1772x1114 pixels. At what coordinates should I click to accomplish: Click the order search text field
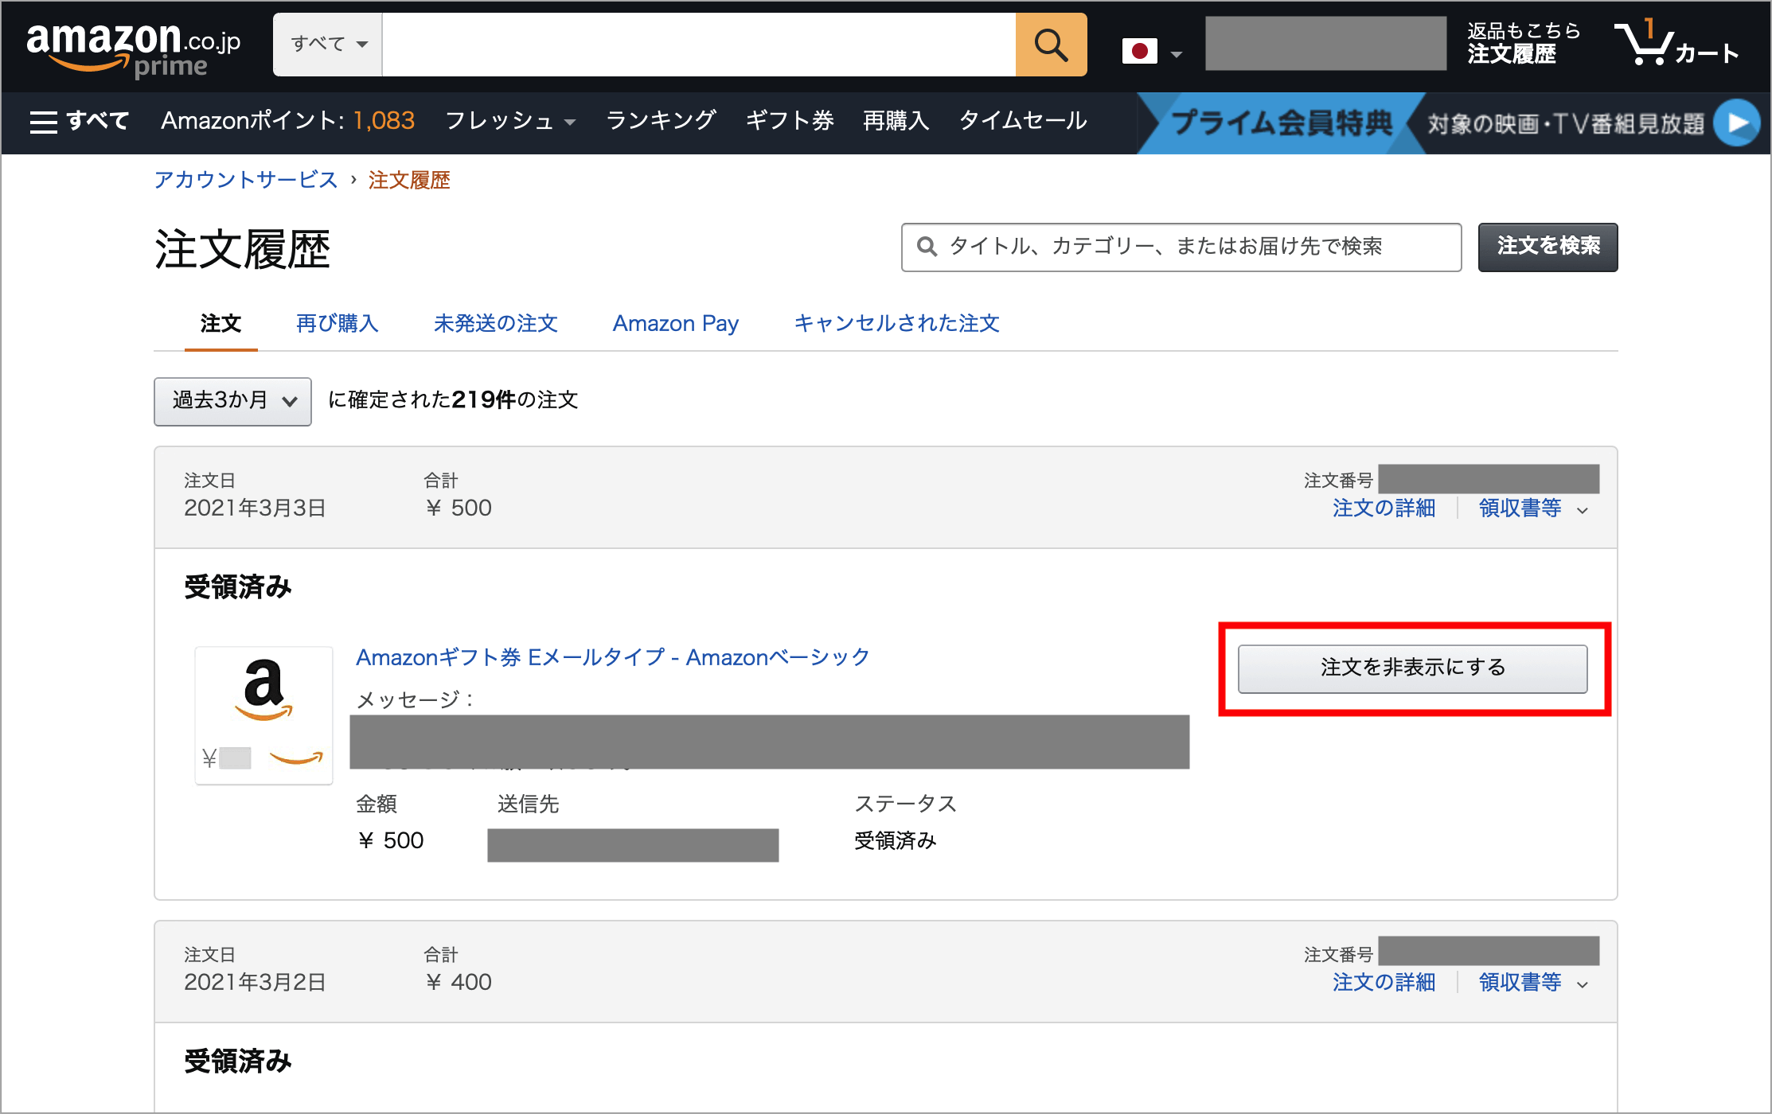1181,247
